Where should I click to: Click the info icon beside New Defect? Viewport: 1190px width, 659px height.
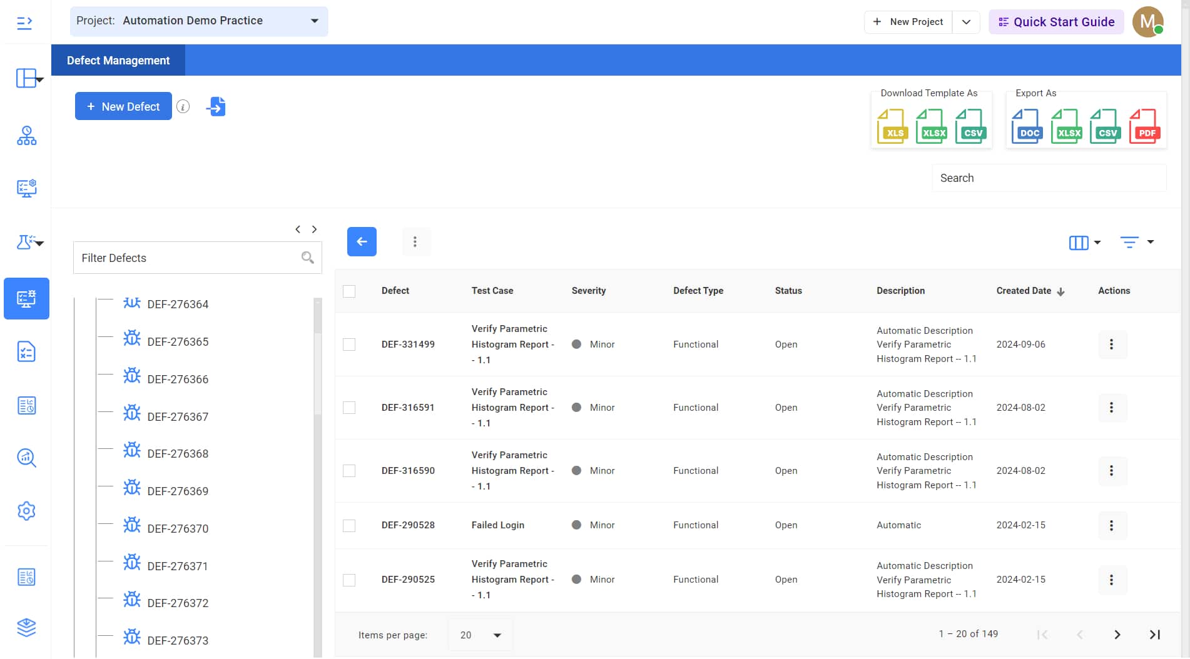click(x=183, y=107)
